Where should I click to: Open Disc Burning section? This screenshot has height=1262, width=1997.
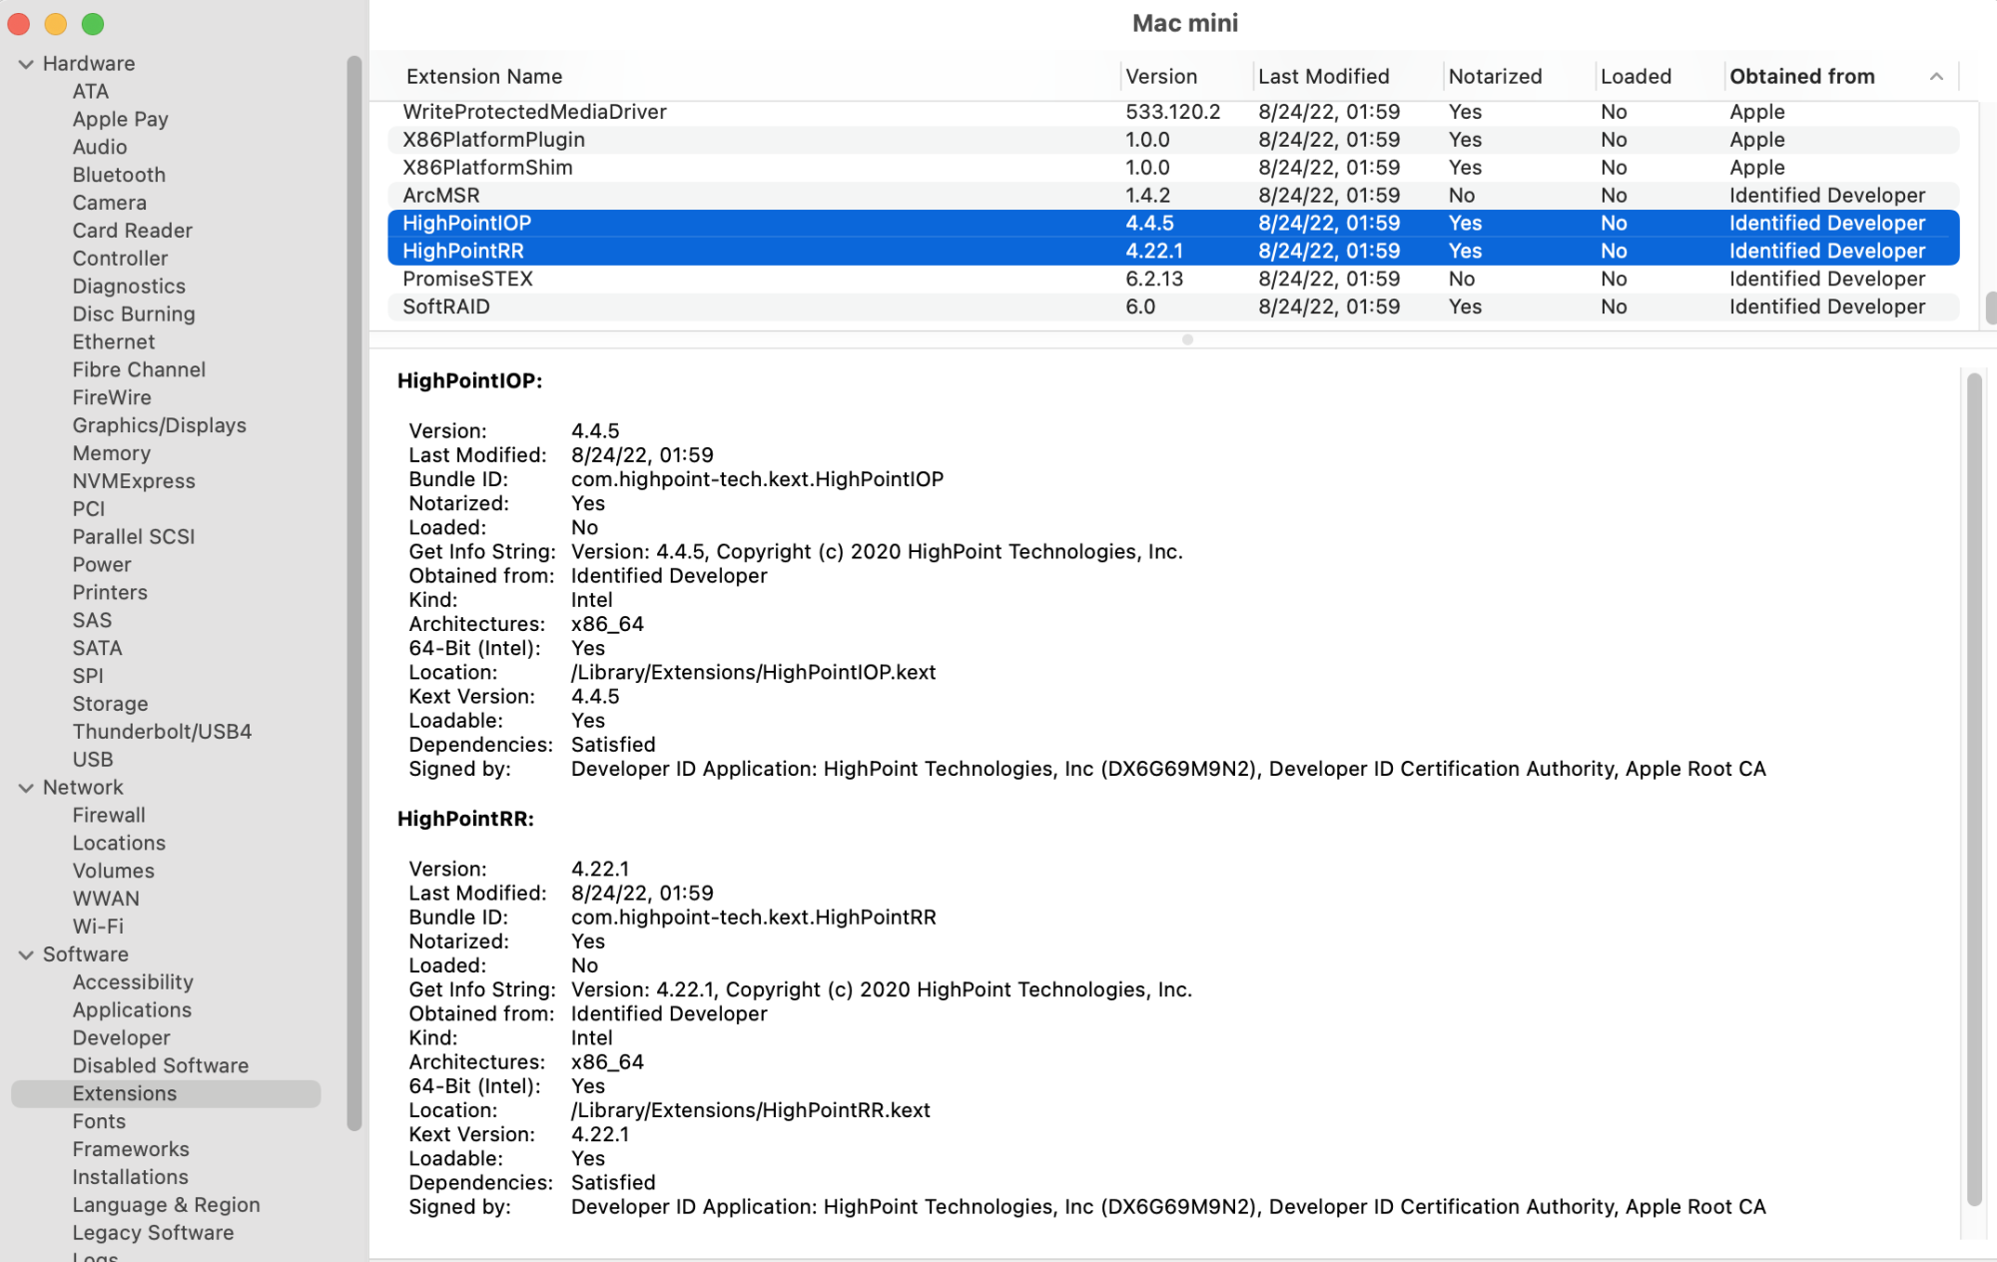click(134, 315)
